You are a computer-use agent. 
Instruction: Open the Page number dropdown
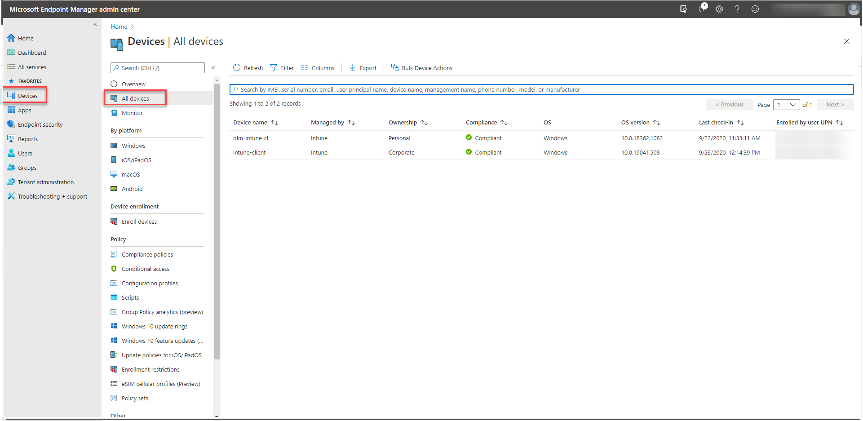pyautogui.click(x=786, y=105)
